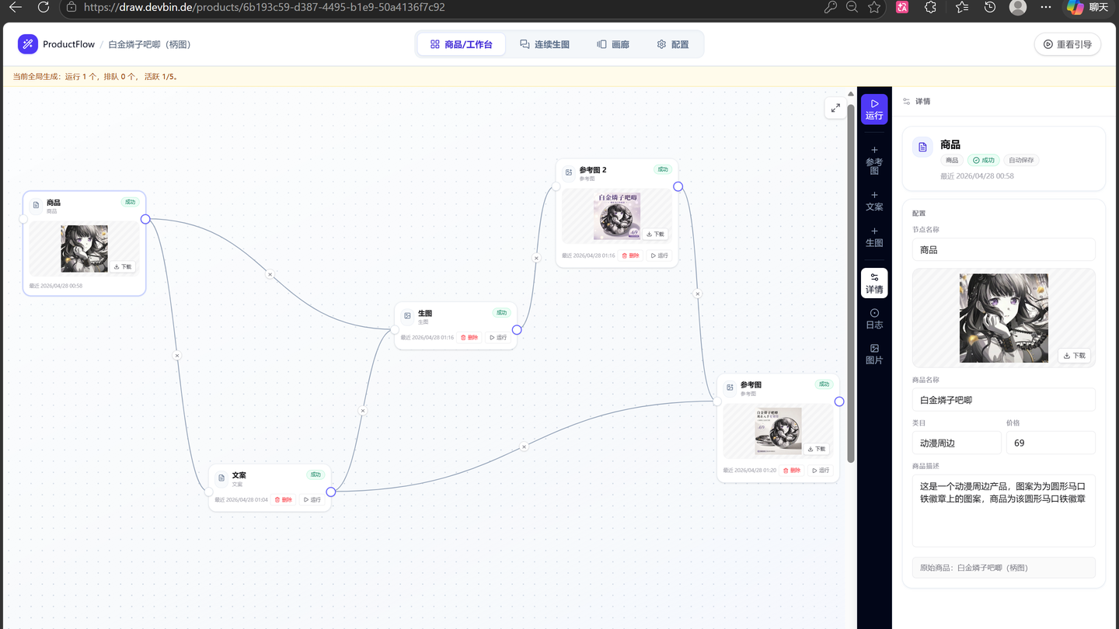Download image from 参考图 node

click(817, 449)
